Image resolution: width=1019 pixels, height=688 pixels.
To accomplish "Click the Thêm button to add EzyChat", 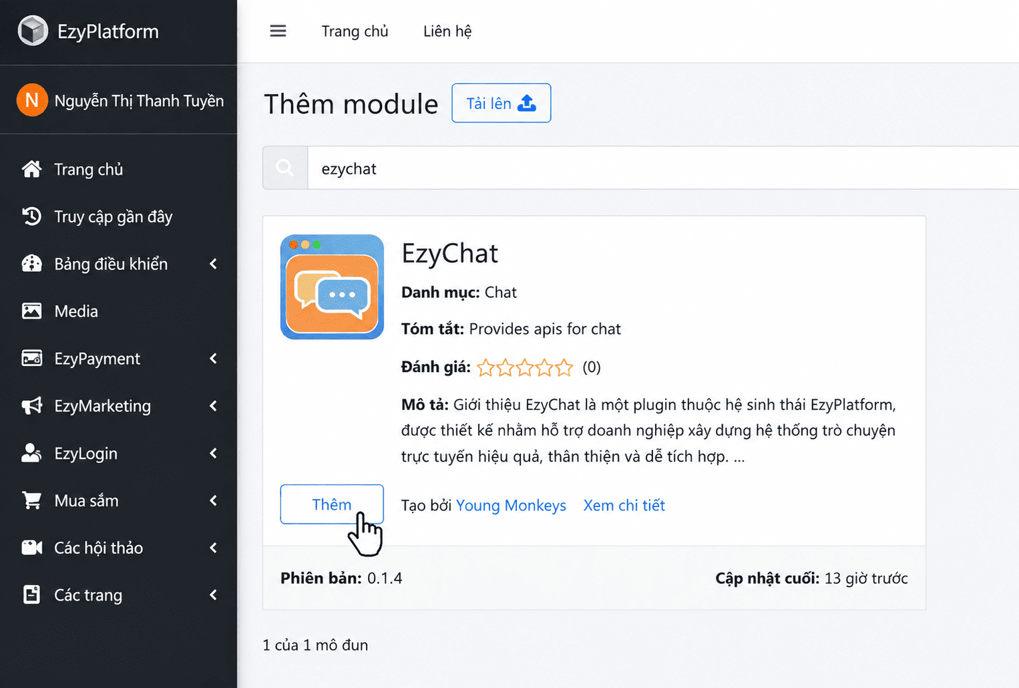I will click(x=332, y=504).
